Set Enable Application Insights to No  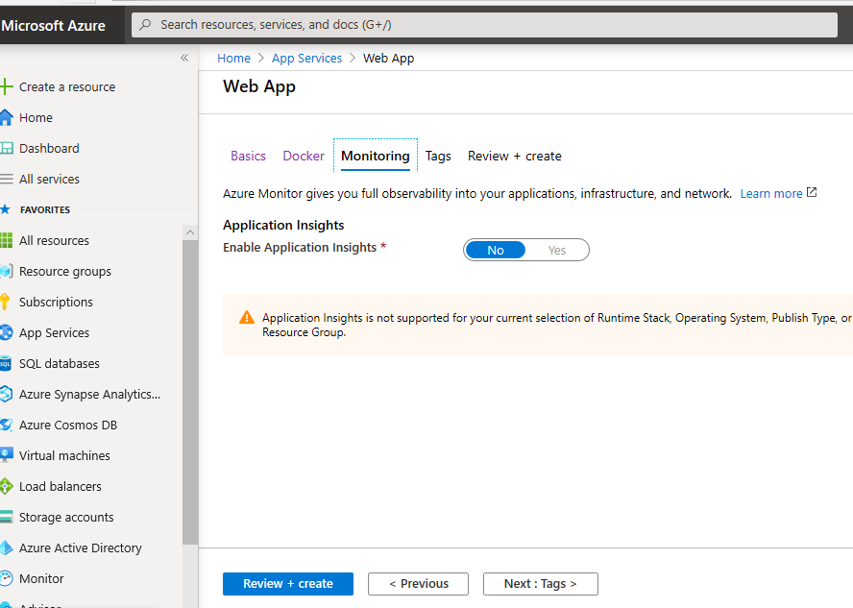point(495,250)
